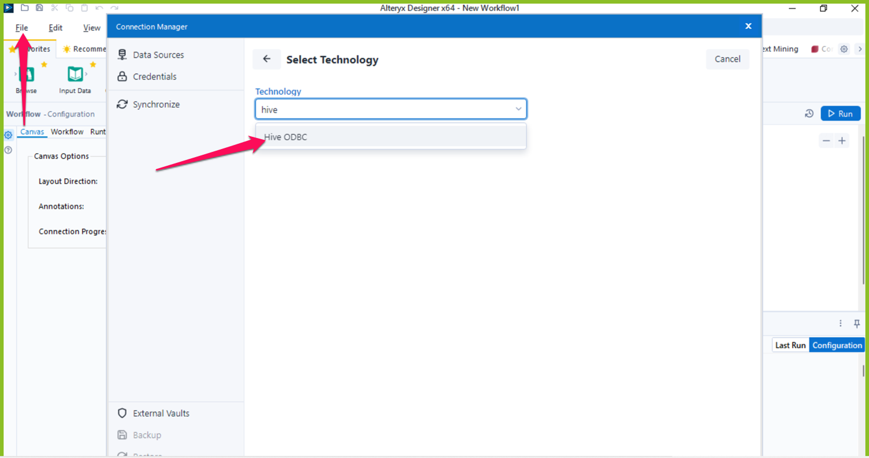Open the View menu

pos(92,28)
